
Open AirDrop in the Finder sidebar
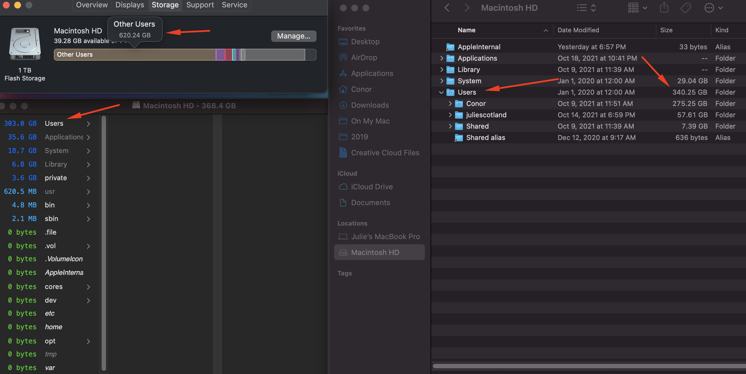pos(364,58)
